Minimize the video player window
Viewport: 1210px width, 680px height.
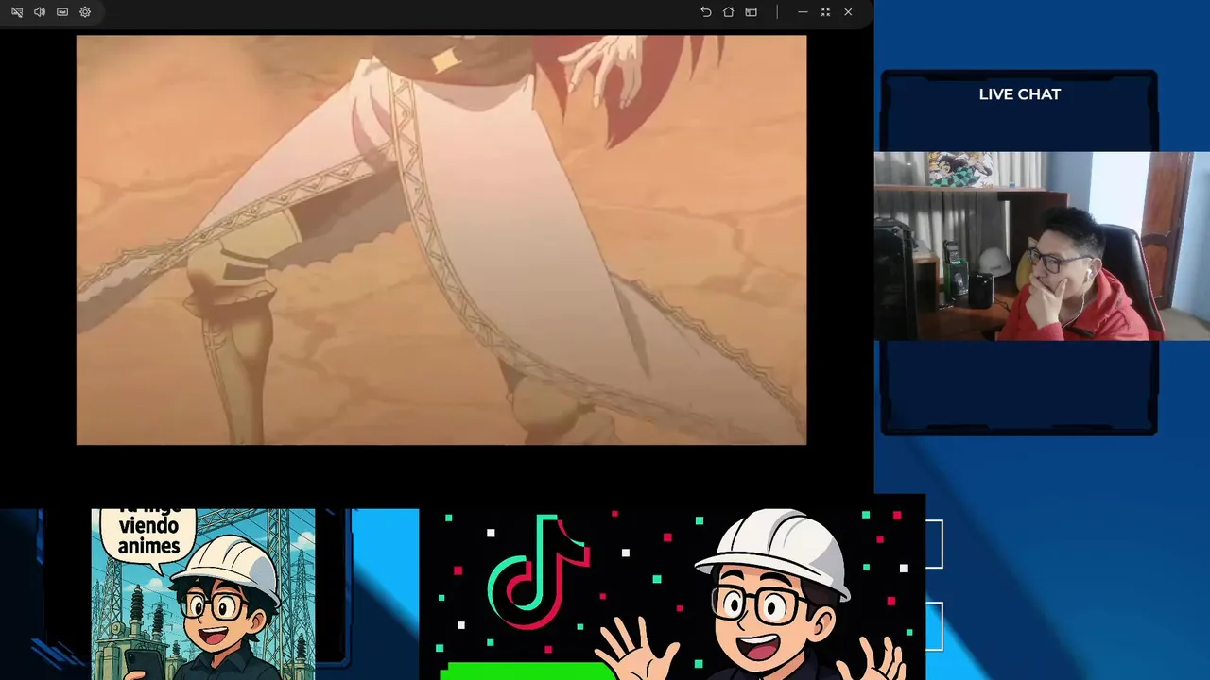click(x=803, y=12)
